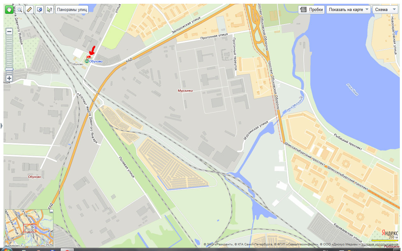Collapse the overview minimap in the corner
This screenshot has width=402, height=251.
[x=52, y=211]
